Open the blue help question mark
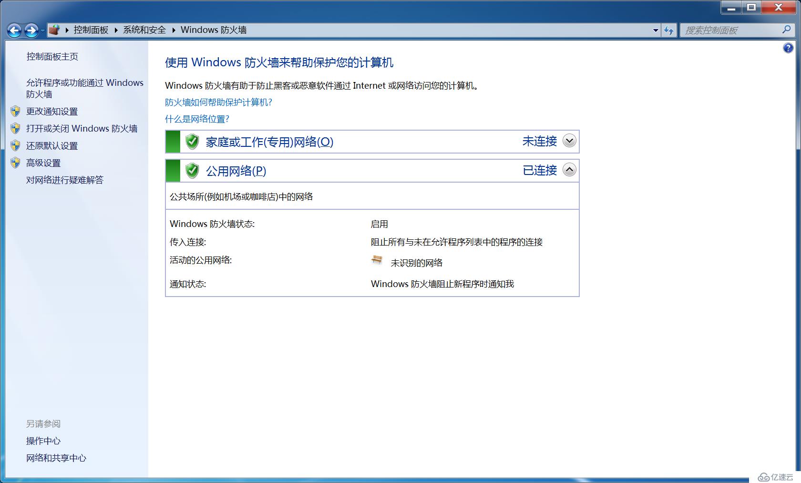This screenshot has height=483, width=801. [788, 48]
